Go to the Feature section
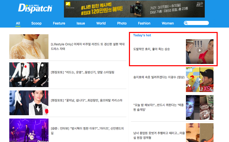The width and height of the screenshot is (229, 142). [59, 23]
